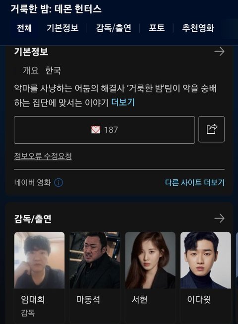Switch to the 전체 tab
The image size is (238, 324).
24,28
